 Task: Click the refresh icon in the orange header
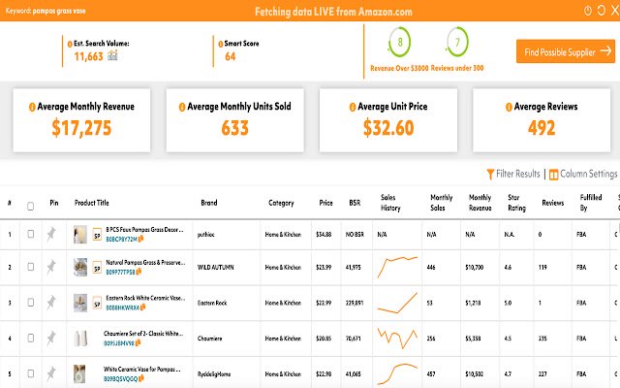click(x=601, y=11)
